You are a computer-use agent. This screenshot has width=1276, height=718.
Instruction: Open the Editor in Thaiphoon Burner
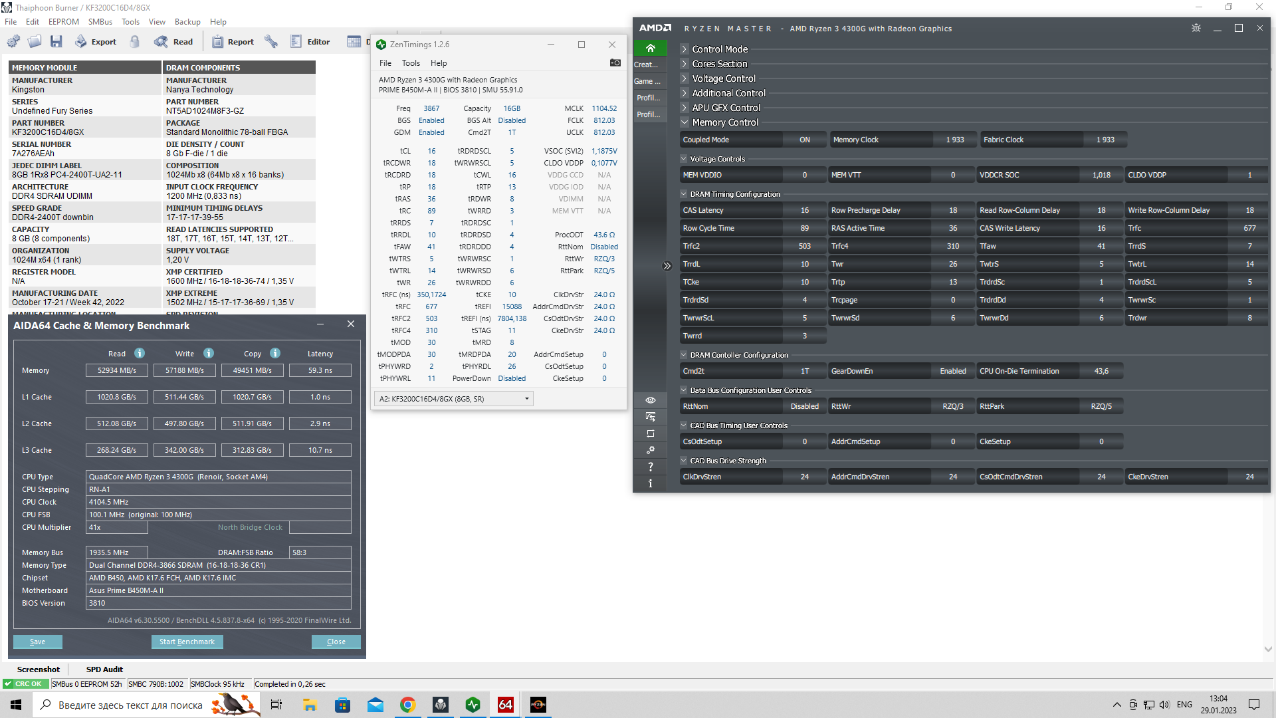(x=310, y=41)
